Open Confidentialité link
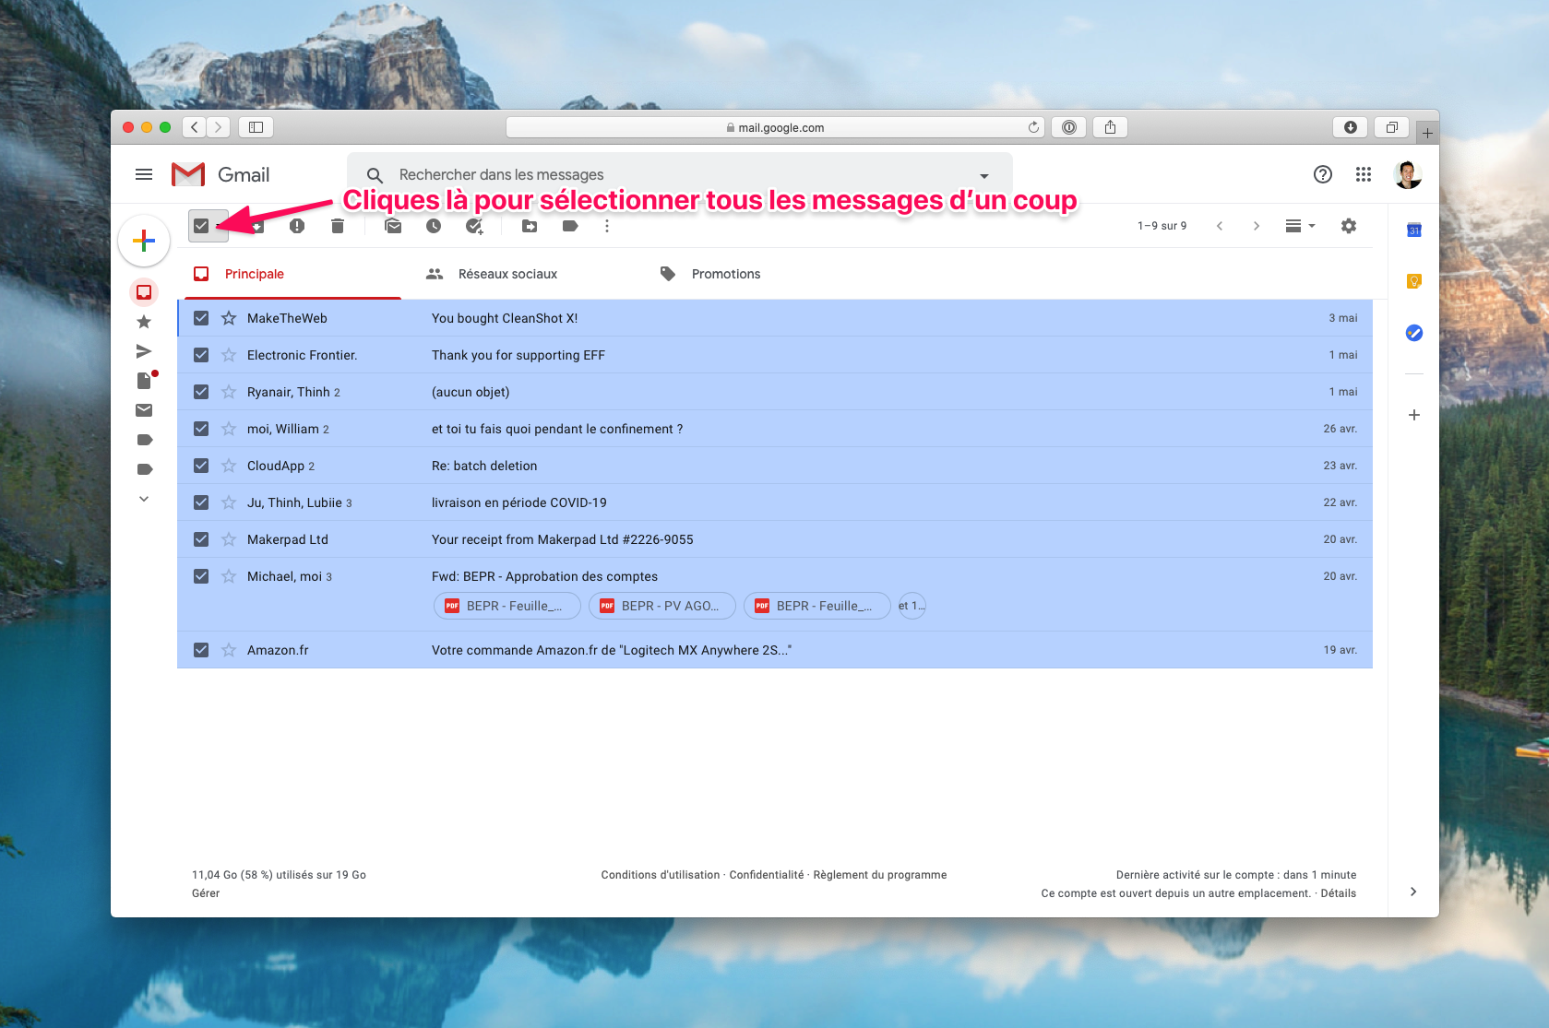Viewport: 1549px width, 1028px height. (x=767, y=875)
